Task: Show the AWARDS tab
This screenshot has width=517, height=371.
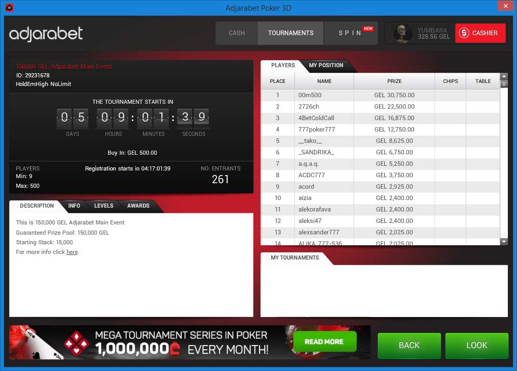Action: coord(138,206)
